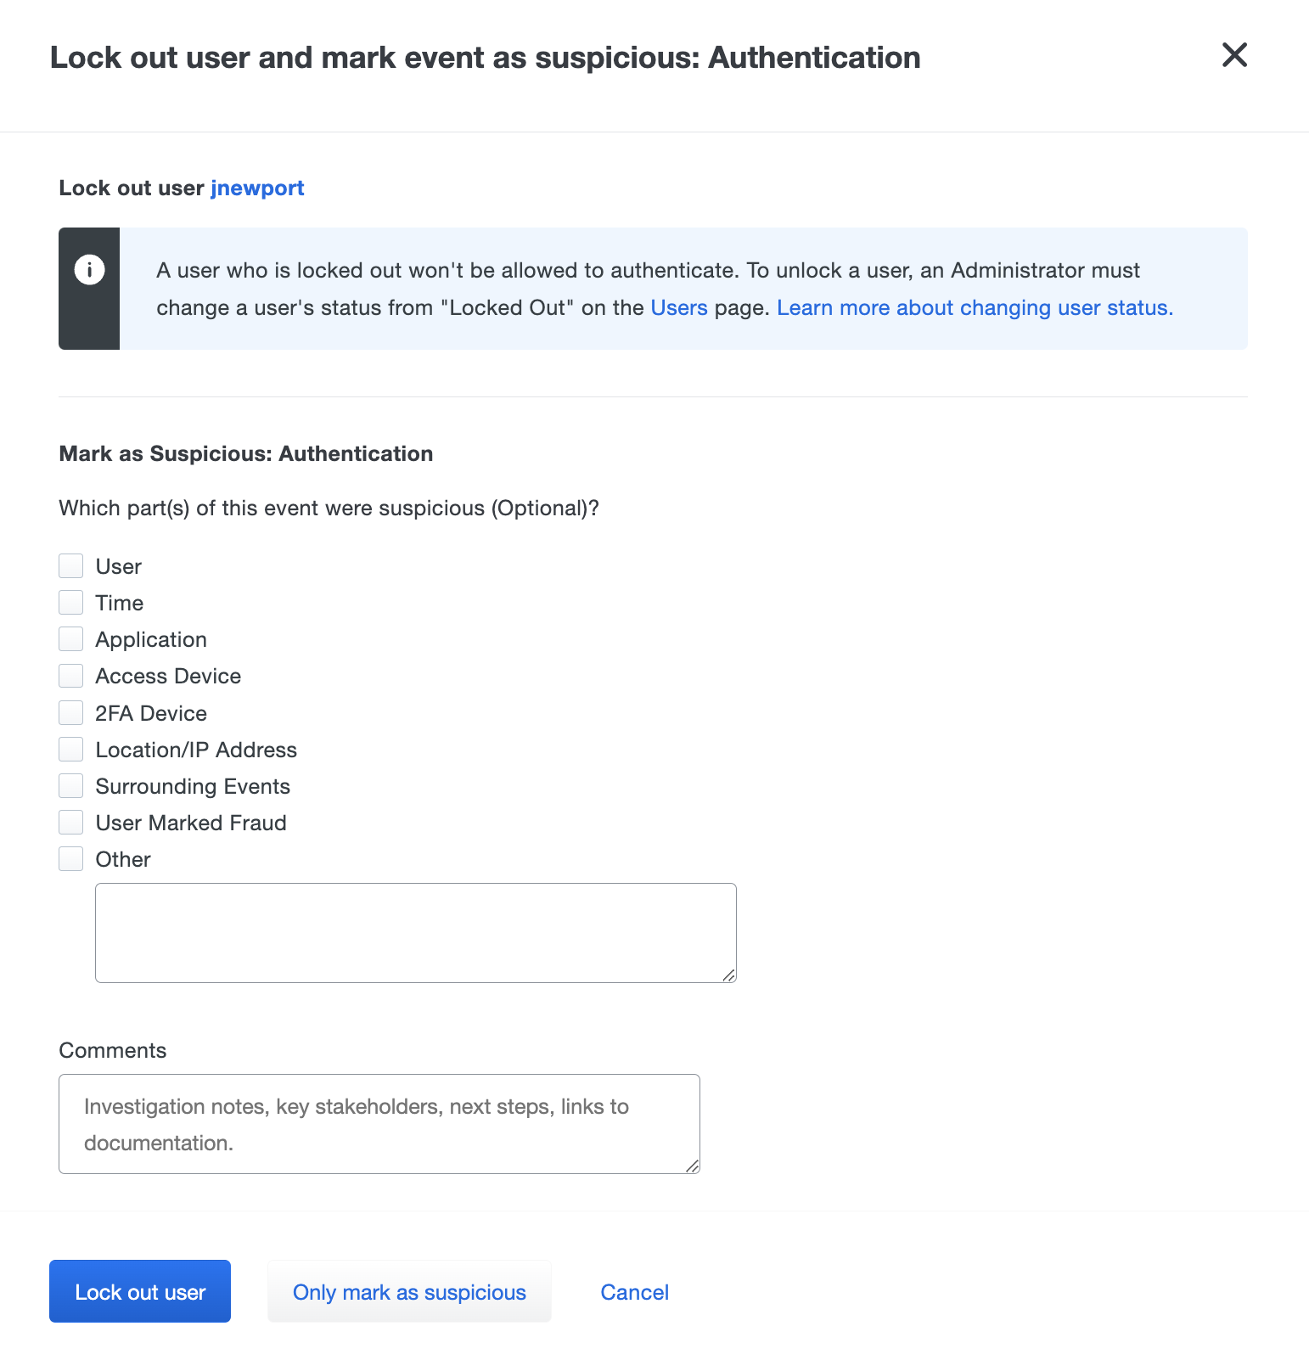Image resolution: width=1309 pixels, height=1360 pixels.
Task: Click inside the Comments field
Action: [379, 1122]
